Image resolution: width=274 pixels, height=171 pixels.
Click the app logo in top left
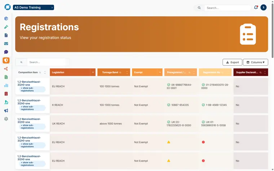(8, 7)
